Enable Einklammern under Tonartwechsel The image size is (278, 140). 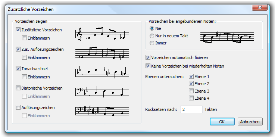24,77
